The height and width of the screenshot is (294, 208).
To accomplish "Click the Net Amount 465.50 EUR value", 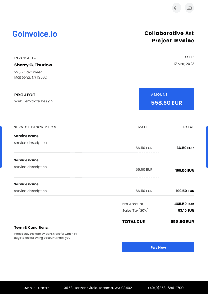I will tap(184, 204).
